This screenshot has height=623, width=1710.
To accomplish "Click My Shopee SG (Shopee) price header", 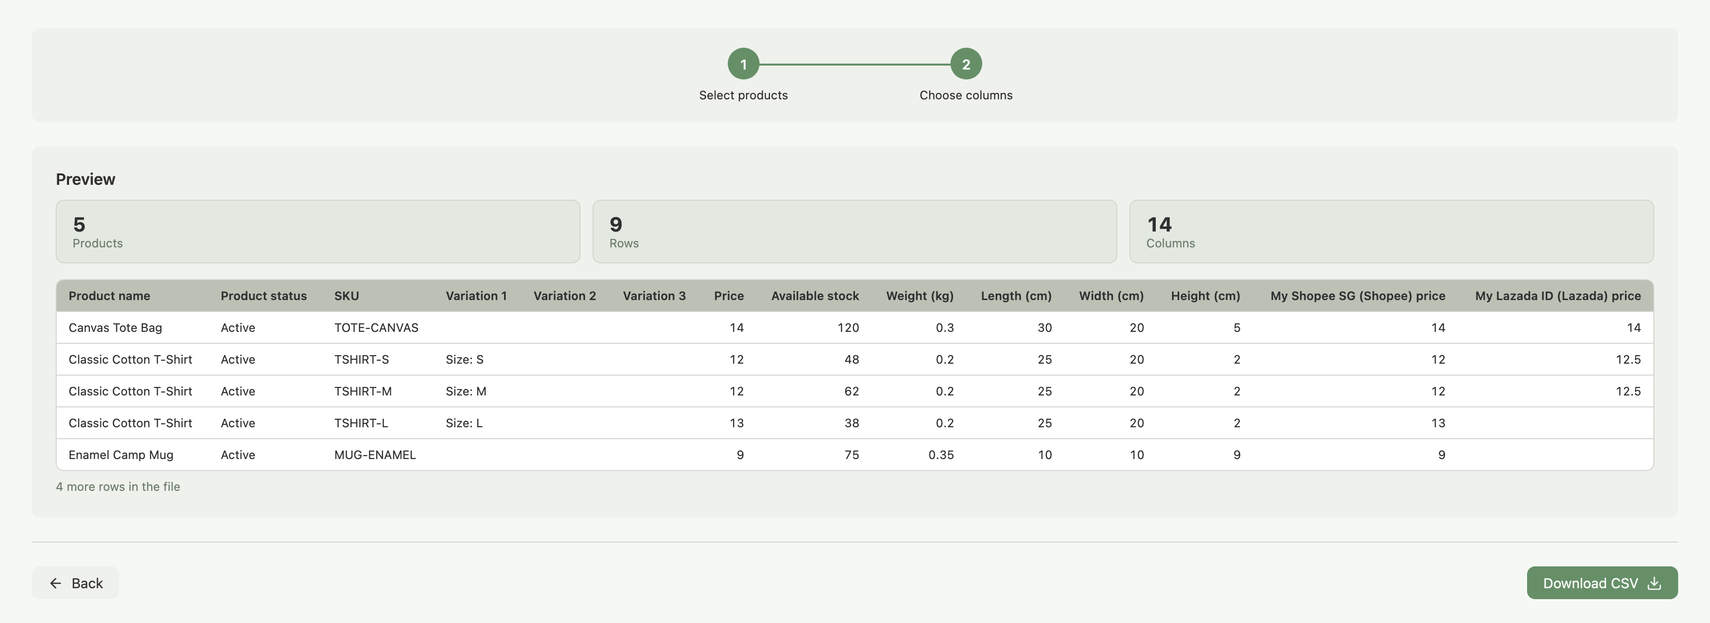I will click(x=1358, y=296).
